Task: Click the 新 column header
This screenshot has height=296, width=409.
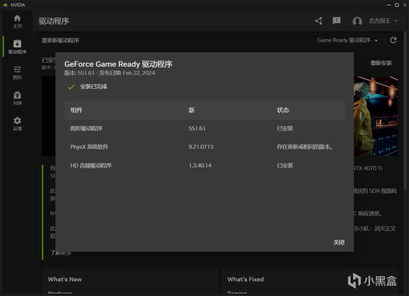Action: point(191,110)
